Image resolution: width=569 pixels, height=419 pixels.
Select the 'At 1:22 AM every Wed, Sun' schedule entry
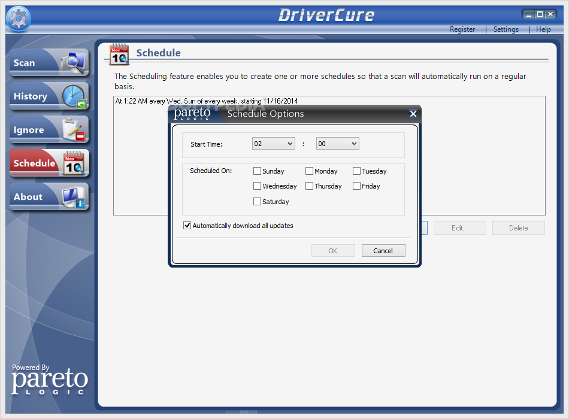(207, 101)
